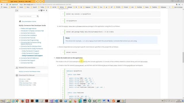Click the up arrow in doc navigation
184x103 pixels.
pos(44,10)
